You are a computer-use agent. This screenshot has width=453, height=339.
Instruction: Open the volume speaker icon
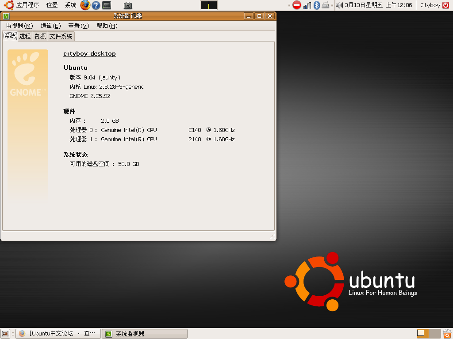[339, 5]
